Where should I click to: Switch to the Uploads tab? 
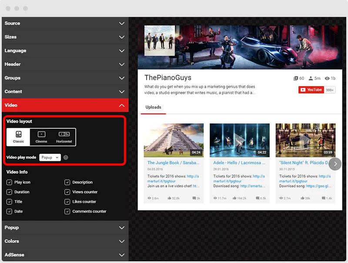(154, 107)
